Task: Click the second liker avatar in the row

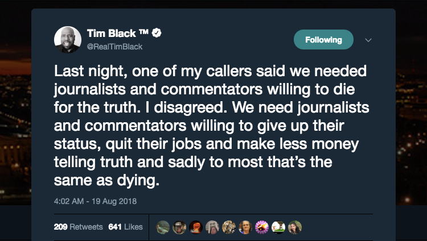Action: click(x=179, y=227)
